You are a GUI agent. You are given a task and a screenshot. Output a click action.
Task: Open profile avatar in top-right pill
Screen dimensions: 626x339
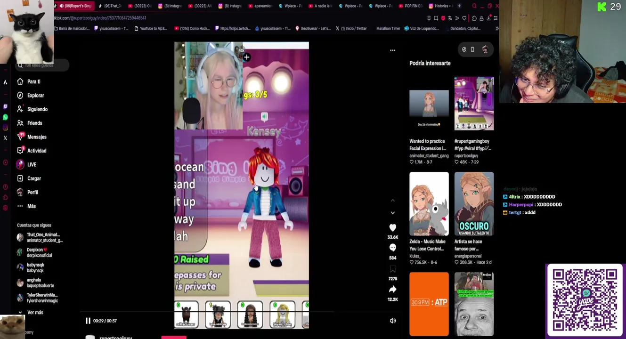pos(485,49)
